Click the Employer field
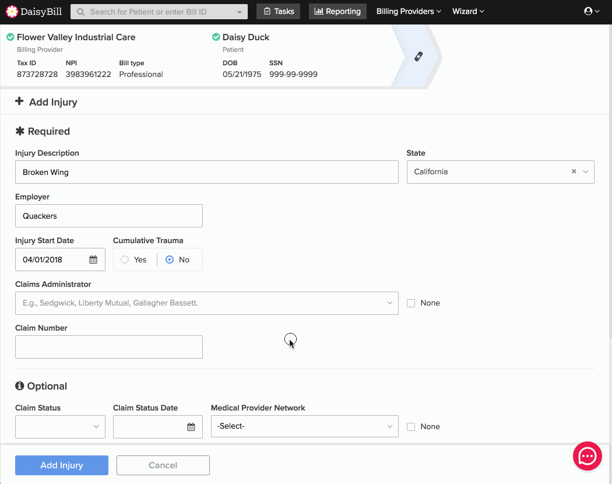The height and width of the screenshot is (484, 612). (x=109, y=216)
